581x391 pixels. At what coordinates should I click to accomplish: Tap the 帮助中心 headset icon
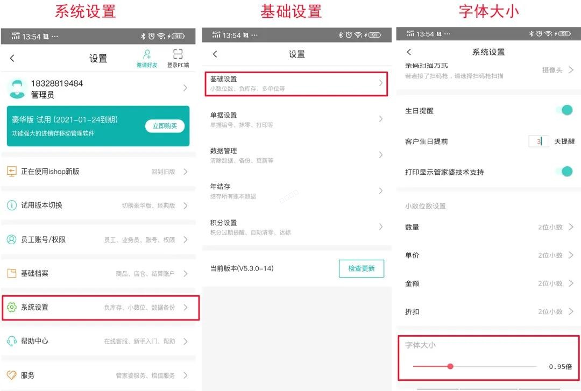pyautogui.click(x=11, y=341)
